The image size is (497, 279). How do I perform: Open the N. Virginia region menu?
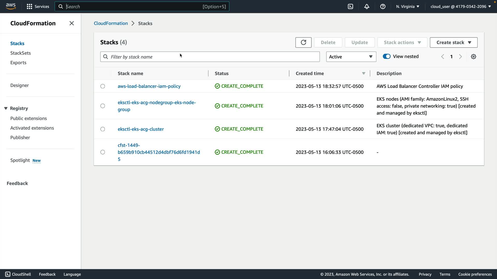pos(407,6)
